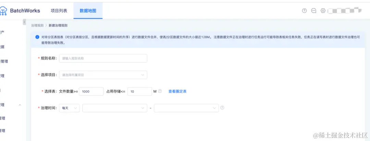Open 查看圈定表 link

(x=177, y=91)
